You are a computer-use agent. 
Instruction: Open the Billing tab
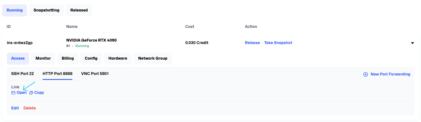(x=68, y=58)
